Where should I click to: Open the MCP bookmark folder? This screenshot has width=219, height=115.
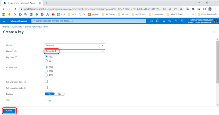[72, 14]
